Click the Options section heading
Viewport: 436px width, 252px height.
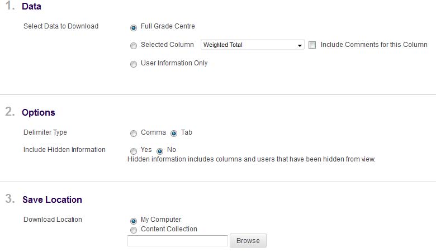click(x=39, y=112)
